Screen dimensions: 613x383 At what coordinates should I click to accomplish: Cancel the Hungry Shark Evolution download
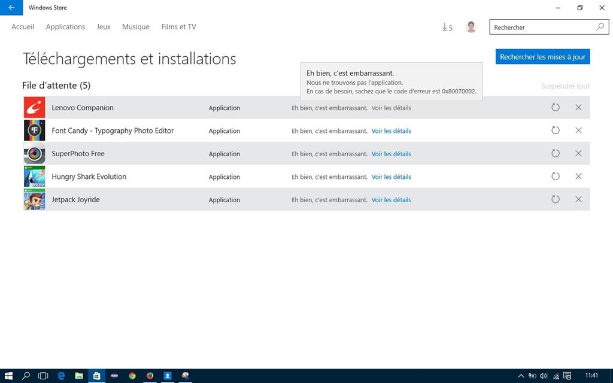tap(579, 177)
